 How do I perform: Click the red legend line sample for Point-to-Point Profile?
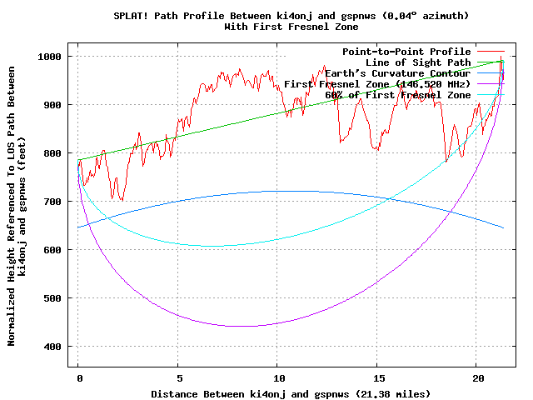click(491, 52)
